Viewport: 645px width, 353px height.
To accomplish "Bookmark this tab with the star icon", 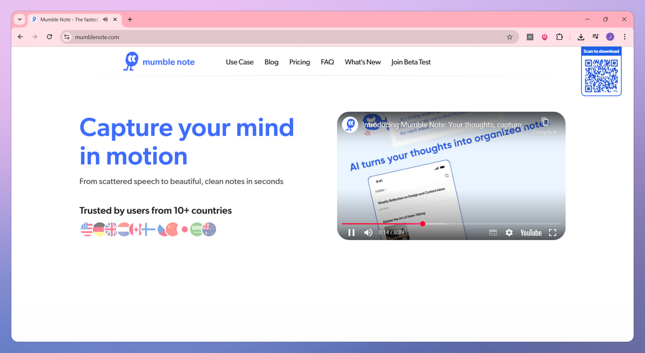I will tap(510, 37).
